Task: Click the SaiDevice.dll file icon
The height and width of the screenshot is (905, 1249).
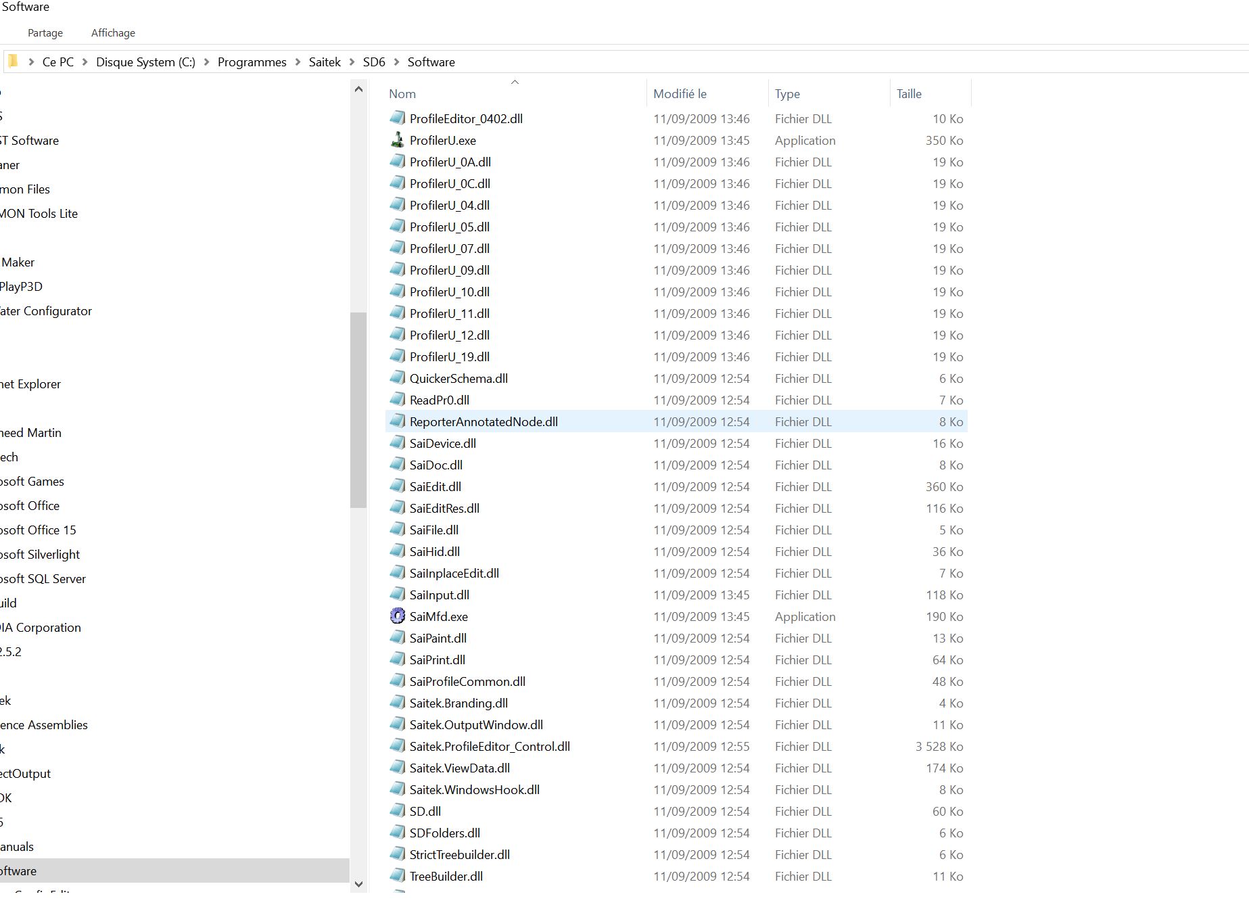Action: [398, 443]
